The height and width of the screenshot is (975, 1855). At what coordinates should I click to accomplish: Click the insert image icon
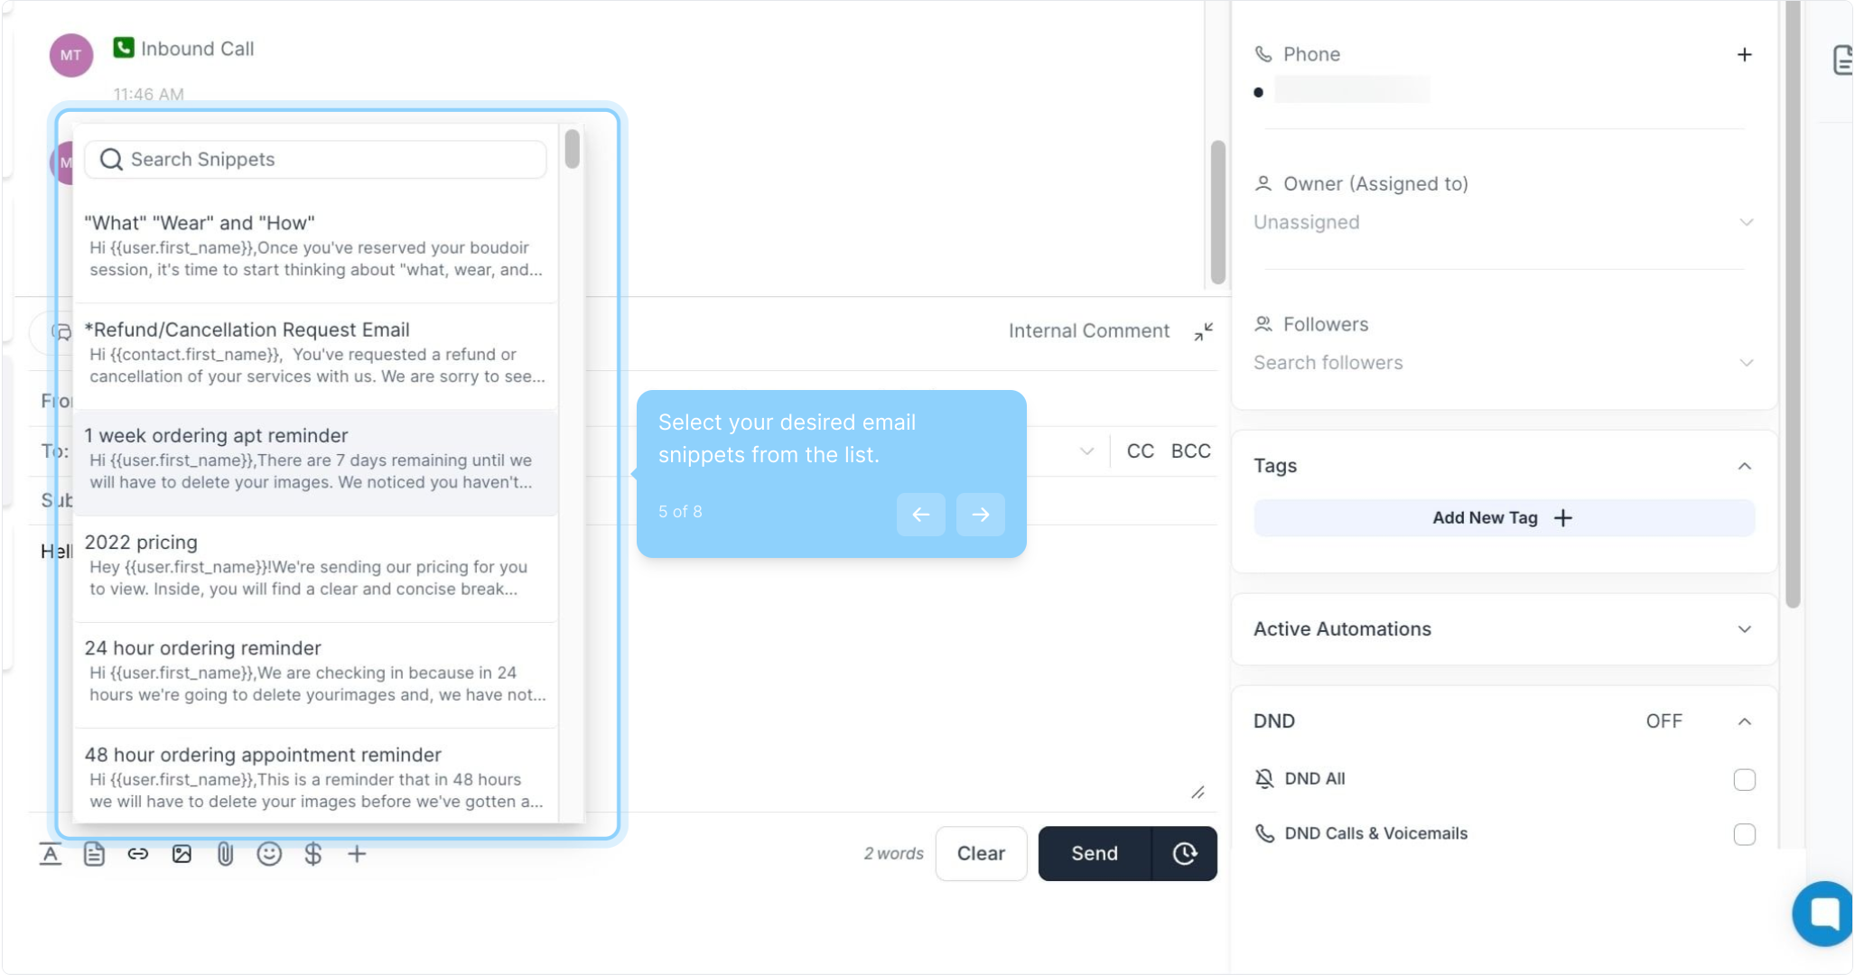pos(182,854)
